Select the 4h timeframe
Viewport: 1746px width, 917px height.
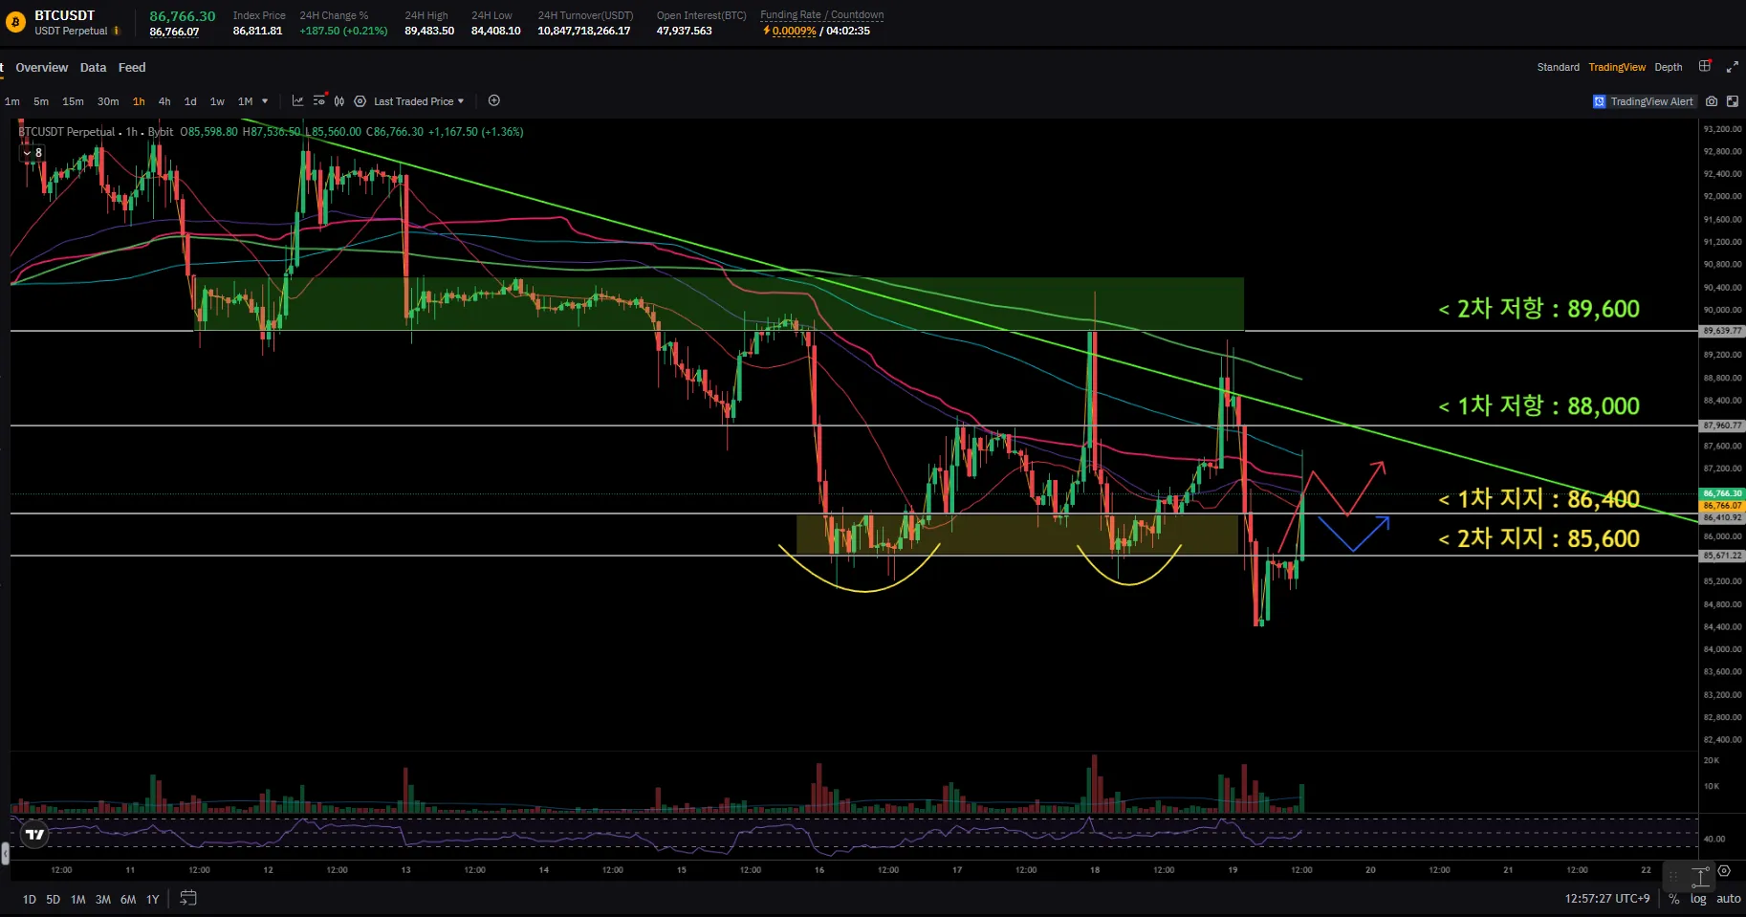click(x=164, y=101)
